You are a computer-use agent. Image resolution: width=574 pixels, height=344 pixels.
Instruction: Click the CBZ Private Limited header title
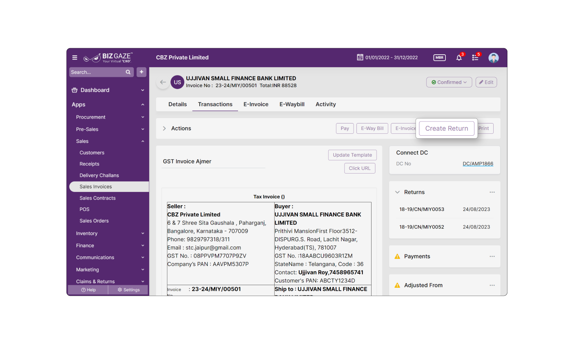click(x=182, y=58)
